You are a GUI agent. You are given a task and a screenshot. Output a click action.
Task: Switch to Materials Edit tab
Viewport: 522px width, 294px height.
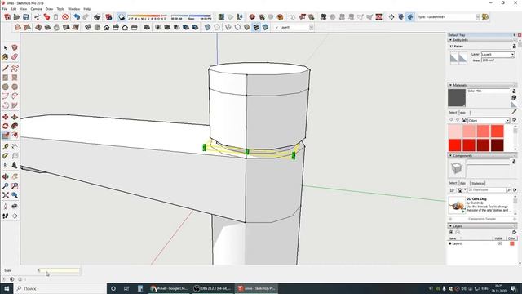pyautogui.click(x=462, y=113)
